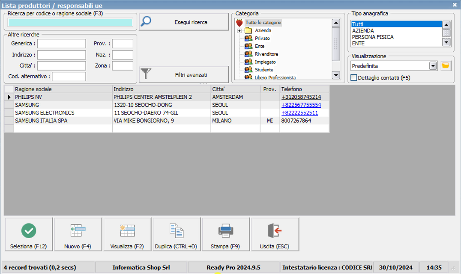This screenshot has width=461, height=274.
Task: Close the Lista produttori window
Action: 455,5
